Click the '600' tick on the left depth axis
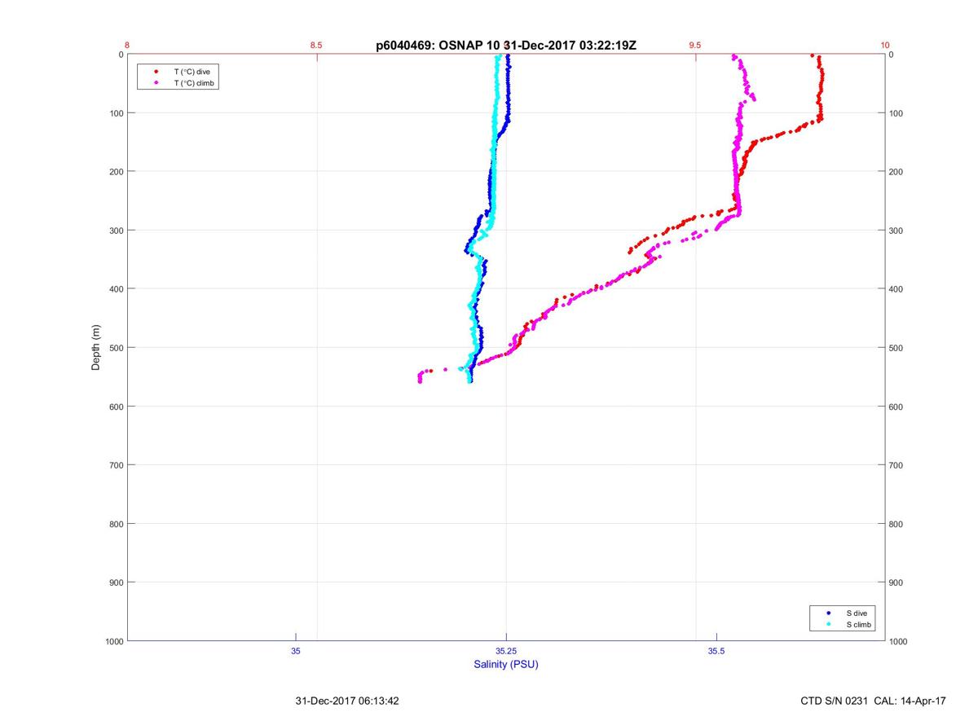Screen dimensions: 978x721 pyautogui.click(x=116, y=407)
